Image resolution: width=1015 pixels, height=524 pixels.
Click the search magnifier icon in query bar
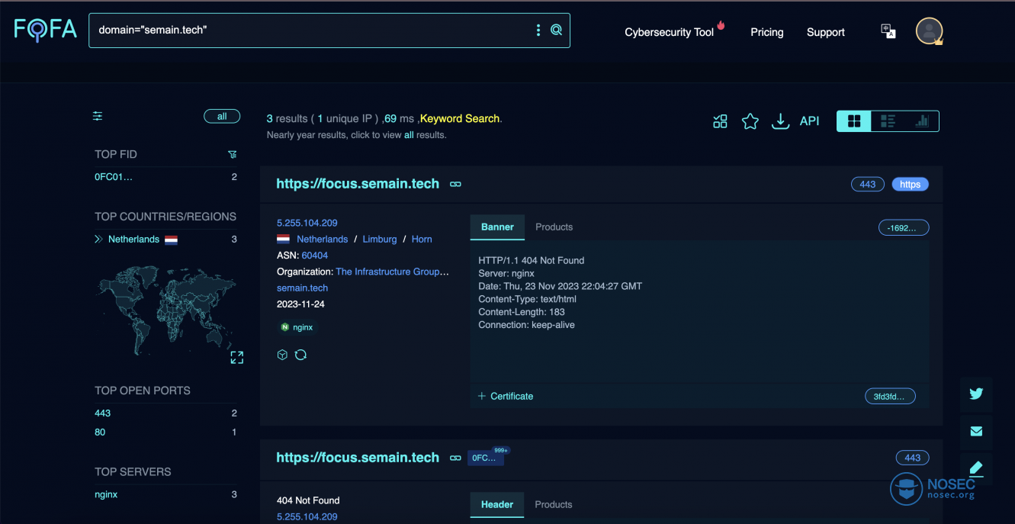(x=556, y=30)
